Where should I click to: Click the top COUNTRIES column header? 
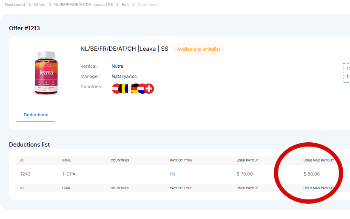120,160
